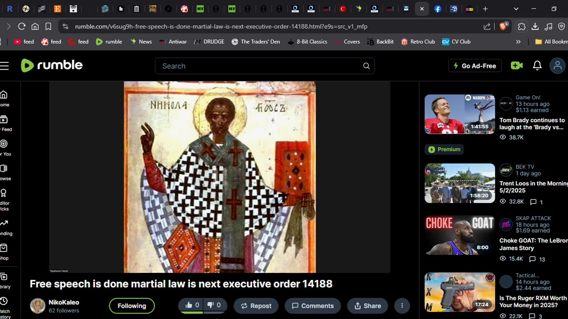
Task: Open the notifications bell
Action: click(537, 66)
